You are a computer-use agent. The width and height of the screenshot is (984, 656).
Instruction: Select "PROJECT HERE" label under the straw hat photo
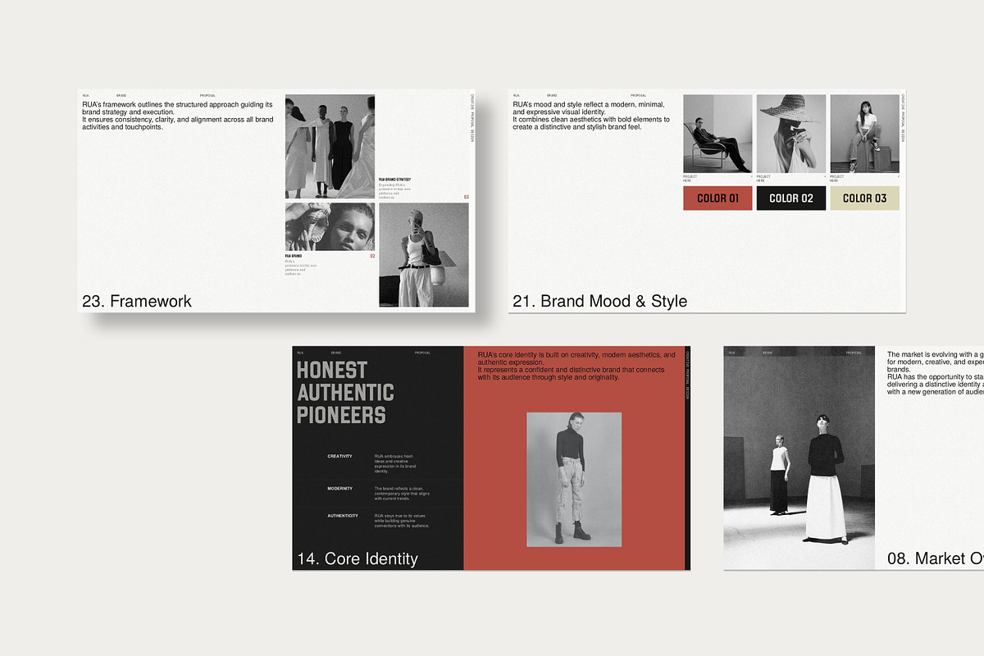[x=763, y=178]
